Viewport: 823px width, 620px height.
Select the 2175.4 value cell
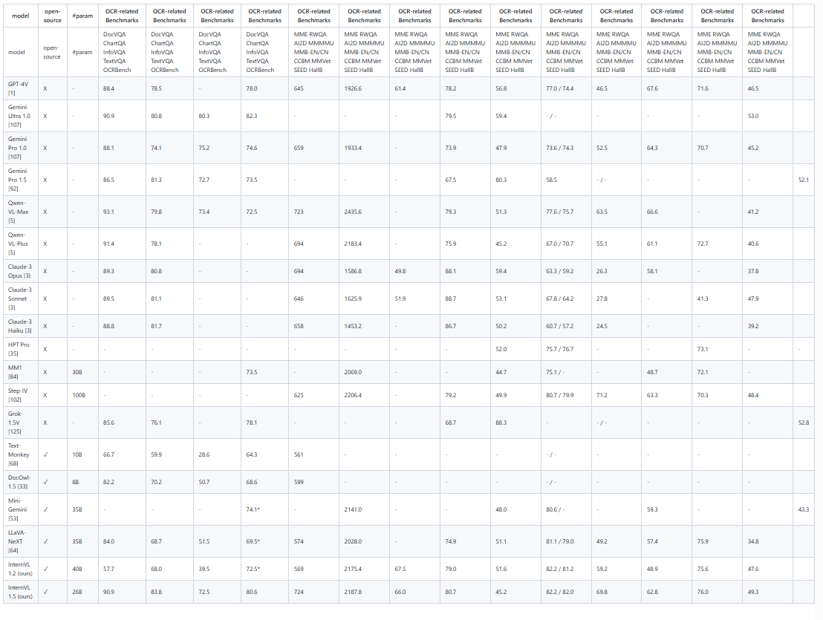(364, 569)
